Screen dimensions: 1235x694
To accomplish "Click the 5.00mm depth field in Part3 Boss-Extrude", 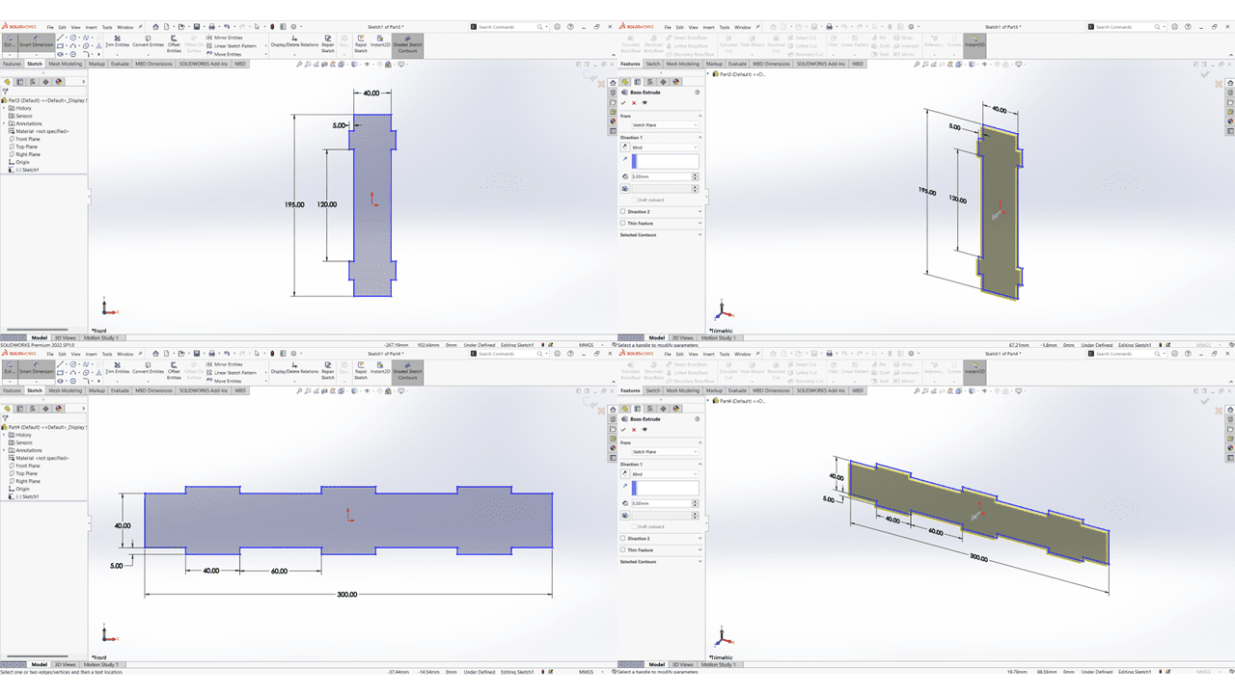I will point(661,176).
